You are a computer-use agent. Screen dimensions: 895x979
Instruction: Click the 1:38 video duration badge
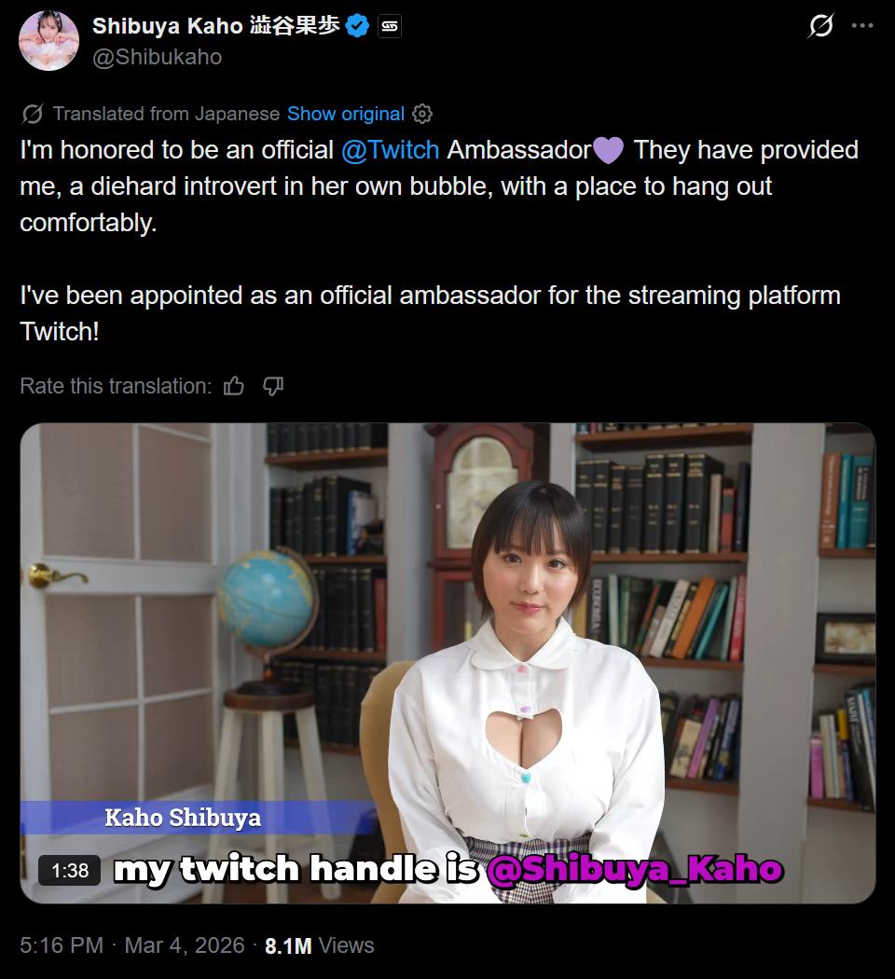coord(69,870)
